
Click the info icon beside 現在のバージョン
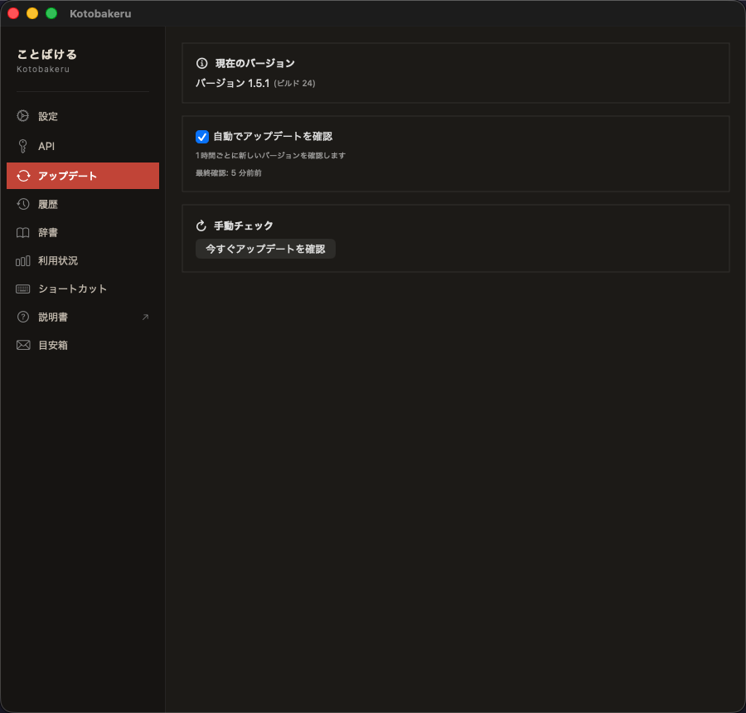click(200, 63)
